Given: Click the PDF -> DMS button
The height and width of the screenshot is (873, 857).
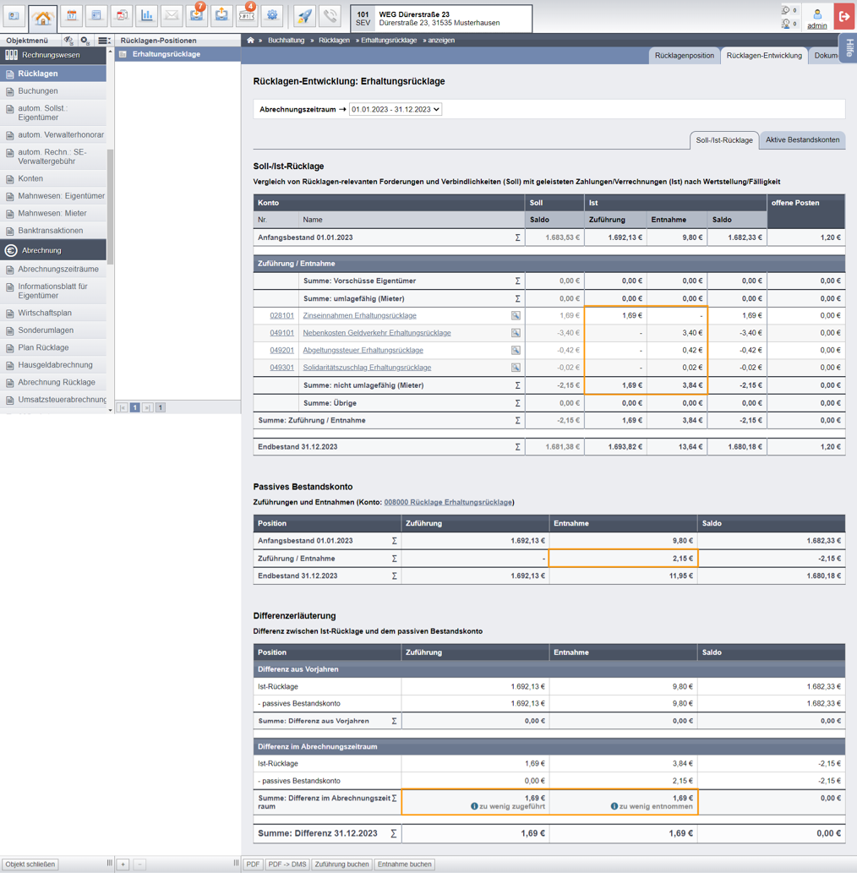Looking at the screenshot, I should [287, 864].
